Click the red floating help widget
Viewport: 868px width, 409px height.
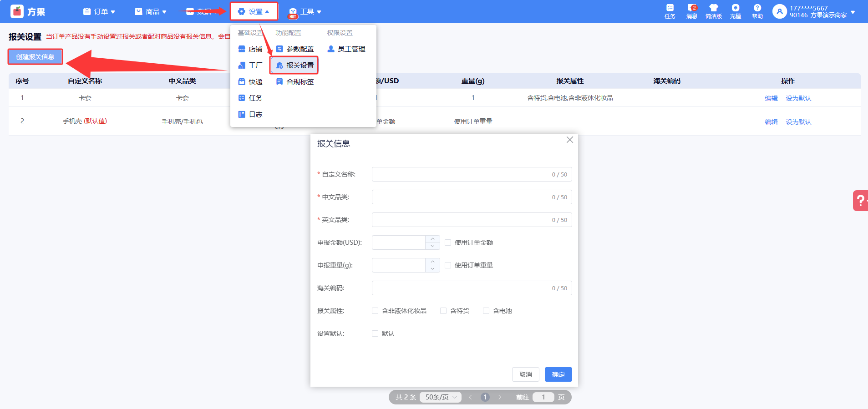coord(860,201)
